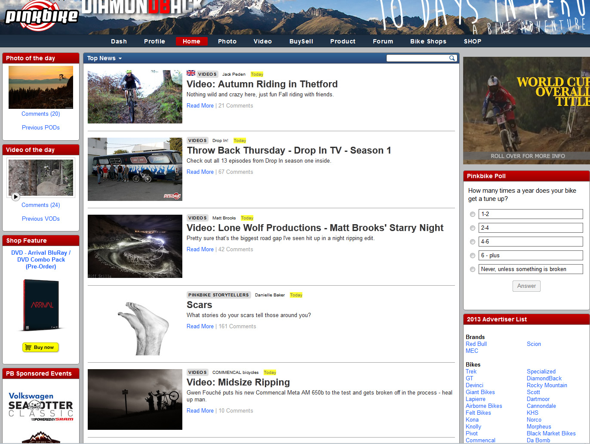This screenshot has height=444, width=590.
Task: Open the Product menu item
Action: 343,41
